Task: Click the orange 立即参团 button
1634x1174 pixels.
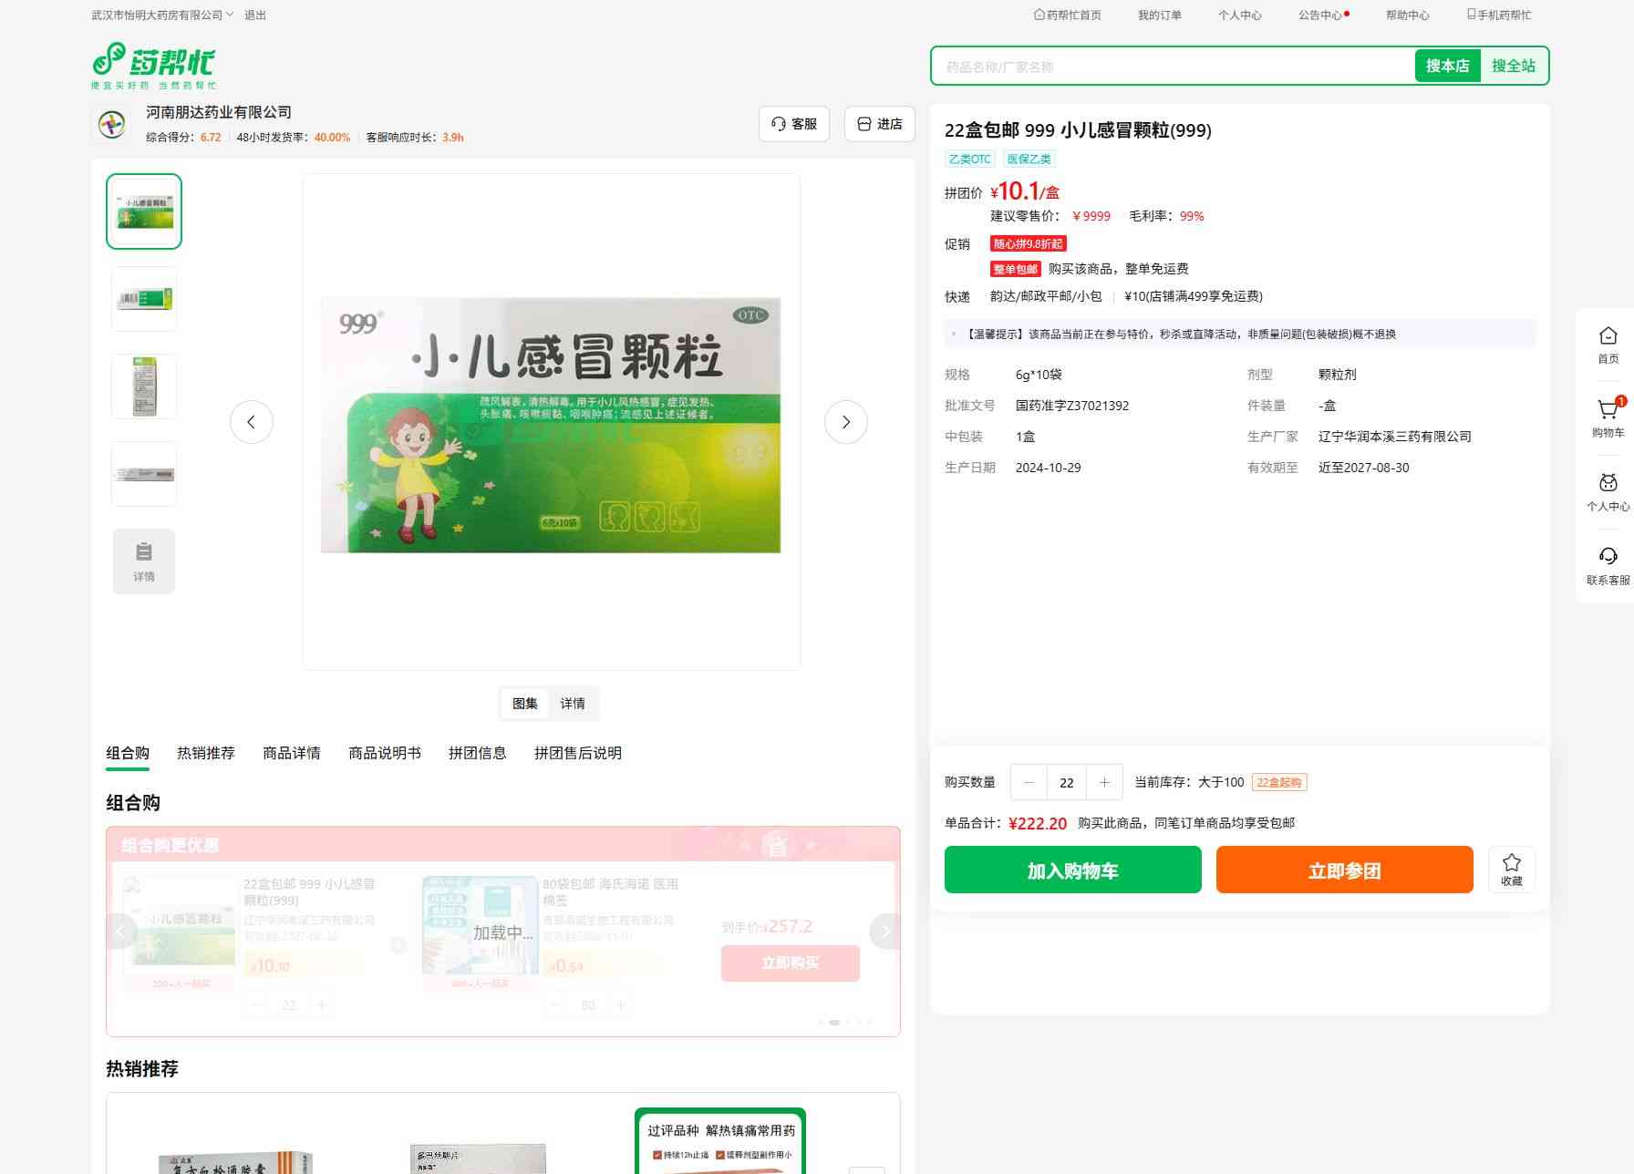Action: pos(1344,870)
